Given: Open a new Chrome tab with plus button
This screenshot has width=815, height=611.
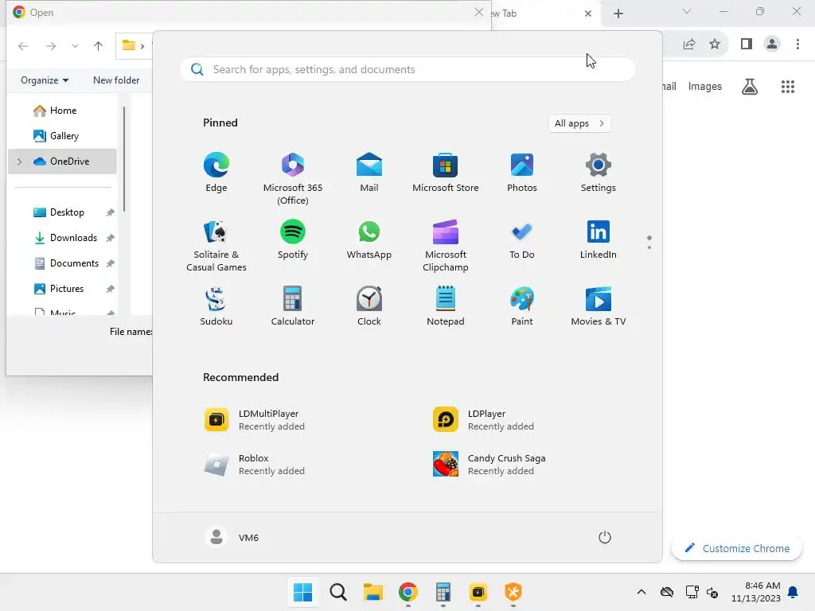Looking at the screenshot, I should 618,14.
